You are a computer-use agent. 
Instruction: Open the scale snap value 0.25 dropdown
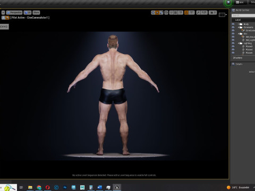[x=204, y=13]
